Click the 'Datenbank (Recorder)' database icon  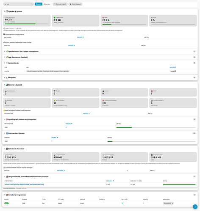point(7,149)
